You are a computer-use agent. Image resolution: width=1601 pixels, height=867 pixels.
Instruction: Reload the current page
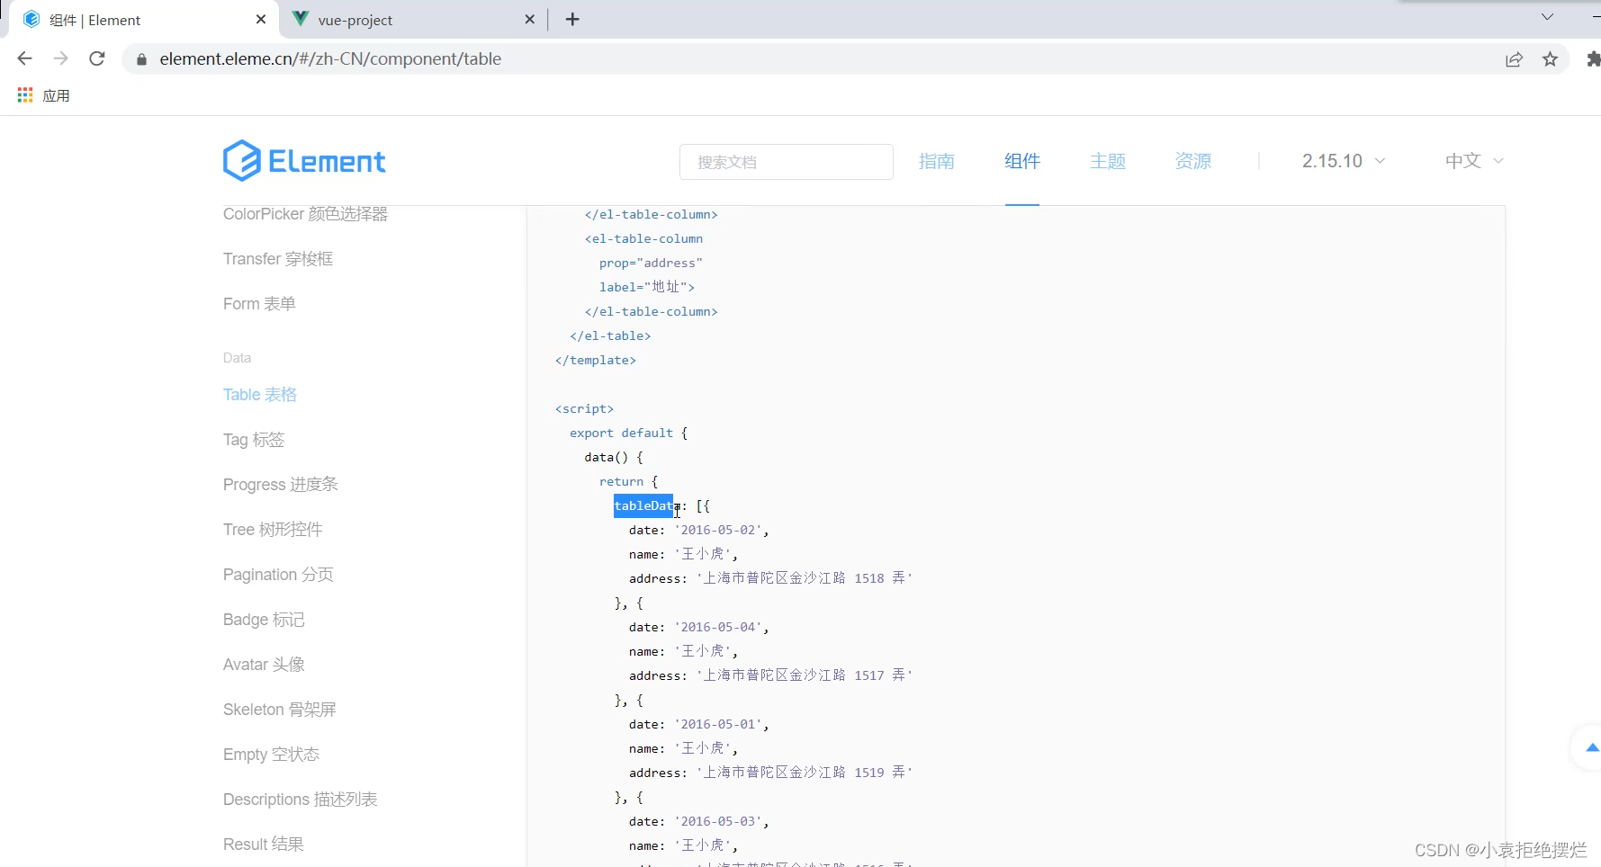(97, 58)
